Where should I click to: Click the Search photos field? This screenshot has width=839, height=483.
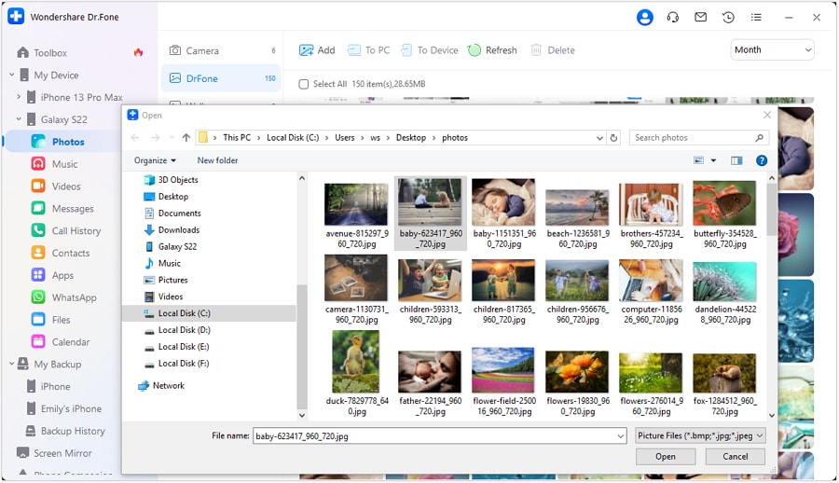pyautogui.click(x=698, y=138)
